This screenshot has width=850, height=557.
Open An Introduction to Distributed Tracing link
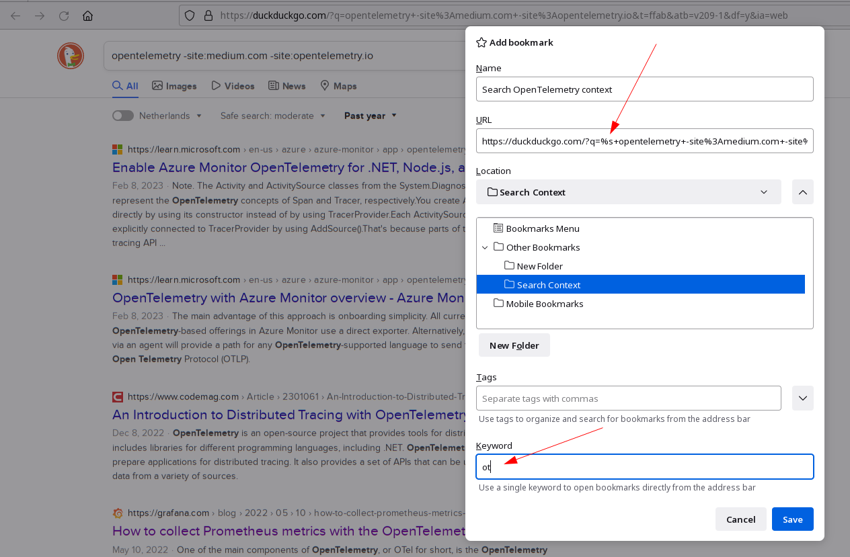289,415
